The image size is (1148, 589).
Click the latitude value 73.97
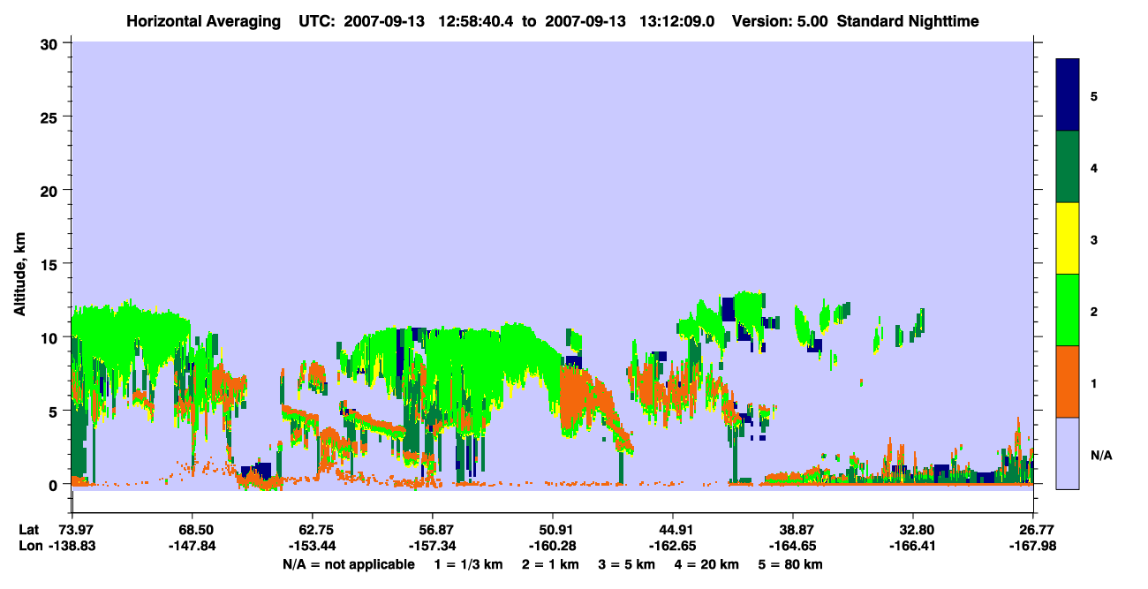click(76, 530)
